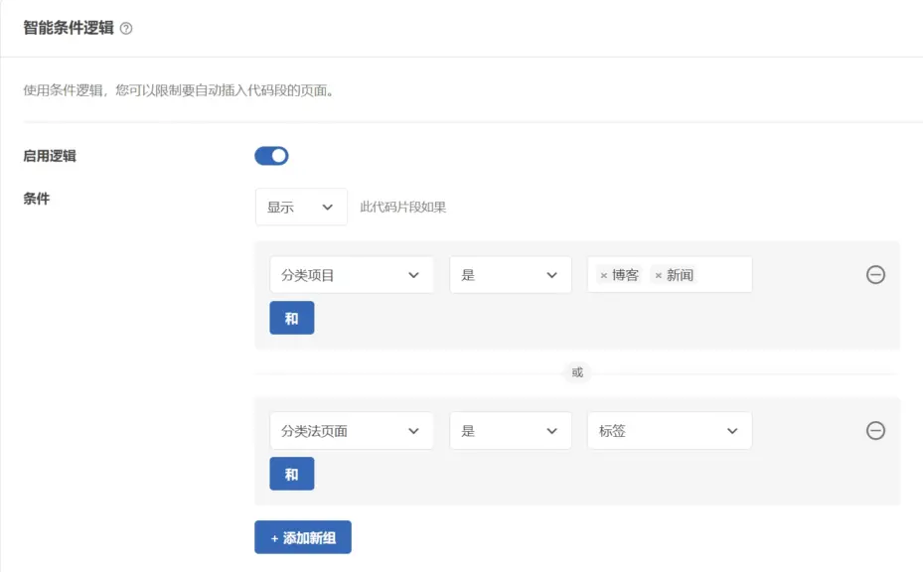Open the 分类法页面 dropdown
This screenshot has height=572, width=923.
tap(348, 431)
